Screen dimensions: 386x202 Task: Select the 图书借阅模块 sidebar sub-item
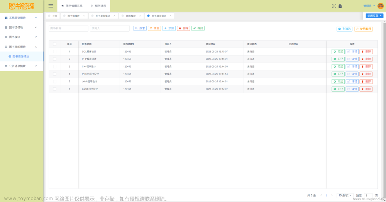(x=22, y=56)
